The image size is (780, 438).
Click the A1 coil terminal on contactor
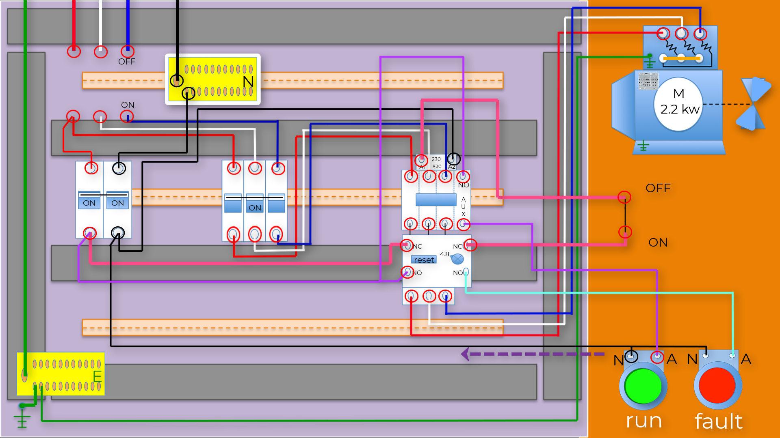(422, 160)
